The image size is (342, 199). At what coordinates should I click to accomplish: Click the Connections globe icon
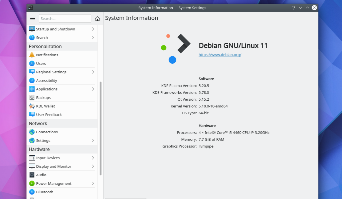click(x=32, y=132)
